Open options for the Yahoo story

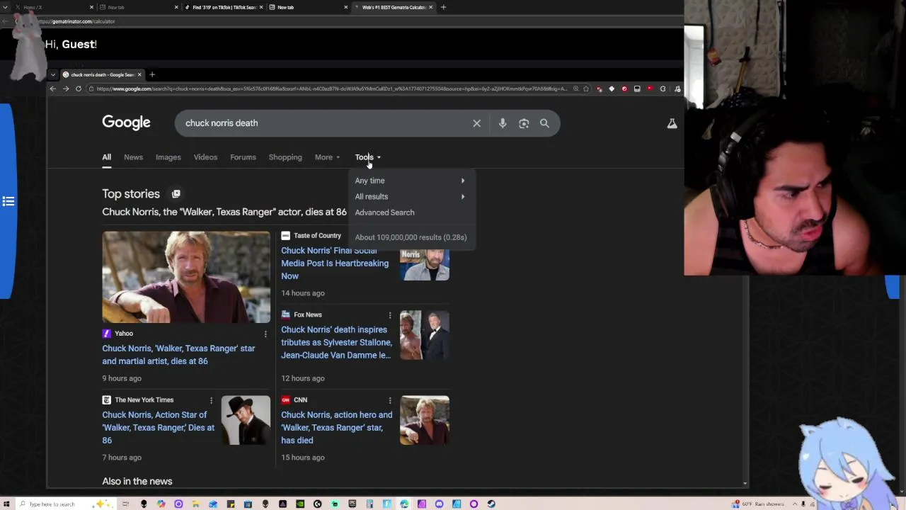265,334
